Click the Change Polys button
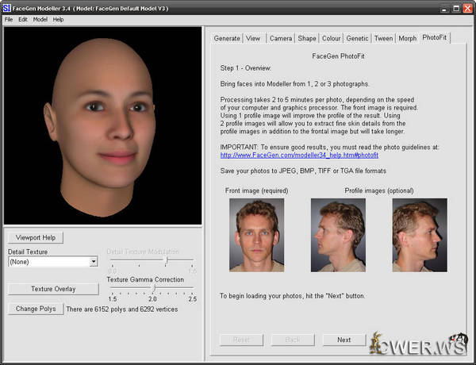This screenshot has width=476, height=365. [36, 309]
